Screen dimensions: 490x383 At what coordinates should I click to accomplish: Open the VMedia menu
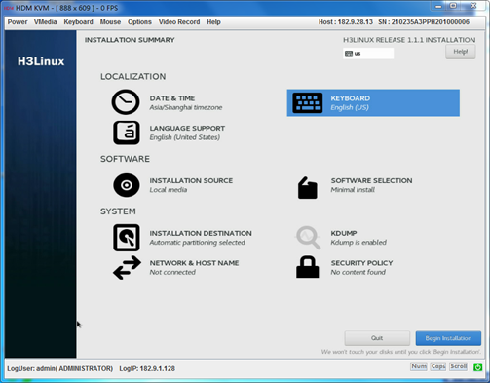point(45,22)
